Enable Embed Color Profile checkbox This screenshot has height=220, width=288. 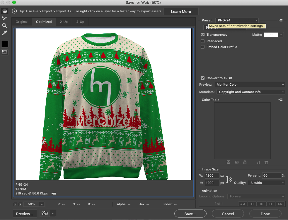point(203,47)
